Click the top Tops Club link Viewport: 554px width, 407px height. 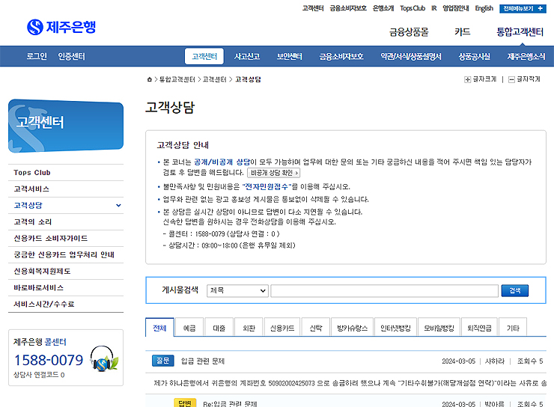pos(413,8)
